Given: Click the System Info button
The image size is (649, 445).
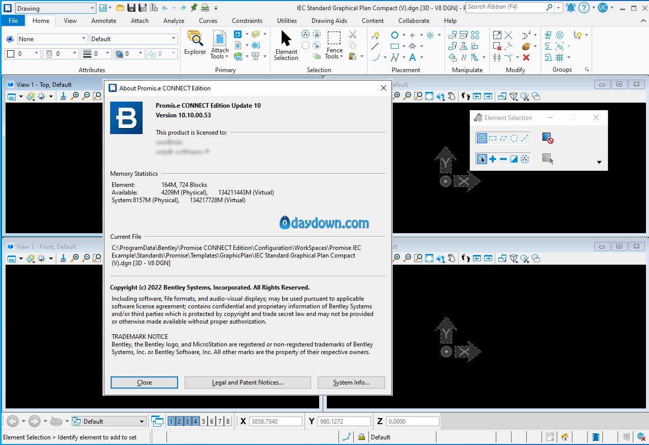Looking at the screenshot, I should [x=351, y=383].
